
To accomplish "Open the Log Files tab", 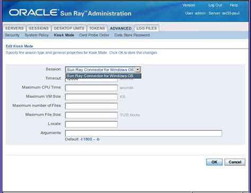I will (147, 28).
